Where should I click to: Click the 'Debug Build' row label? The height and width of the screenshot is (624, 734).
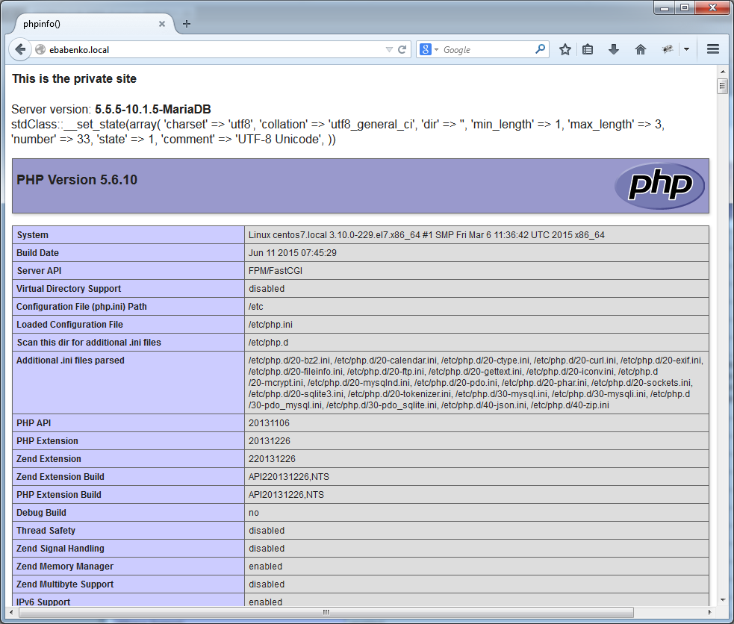click(41, 513)
